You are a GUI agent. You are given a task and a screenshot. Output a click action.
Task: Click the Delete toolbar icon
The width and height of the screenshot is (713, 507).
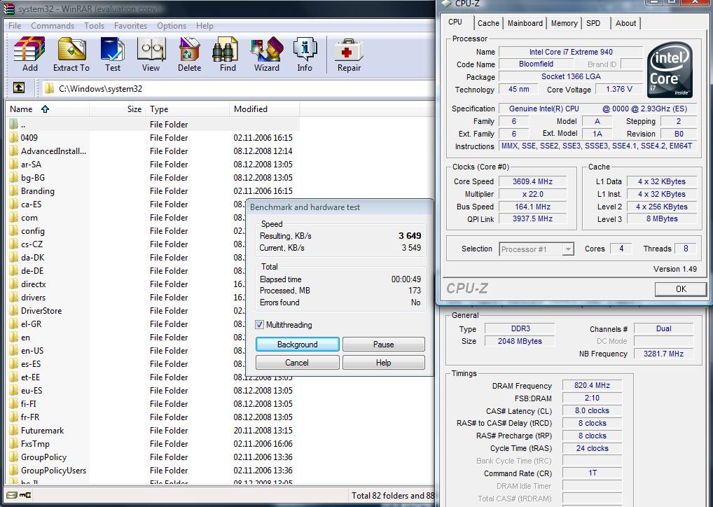pos(189,50)
